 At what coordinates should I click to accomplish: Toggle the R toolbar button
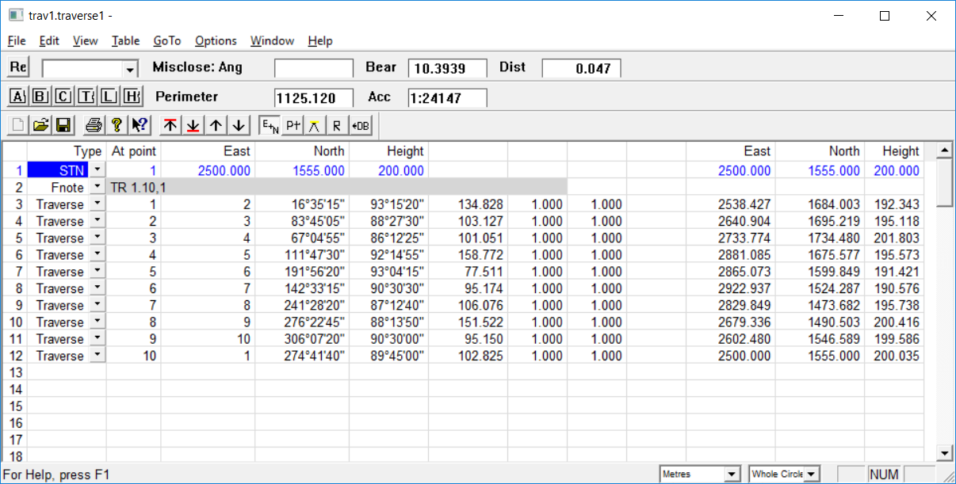click(337, 125)
